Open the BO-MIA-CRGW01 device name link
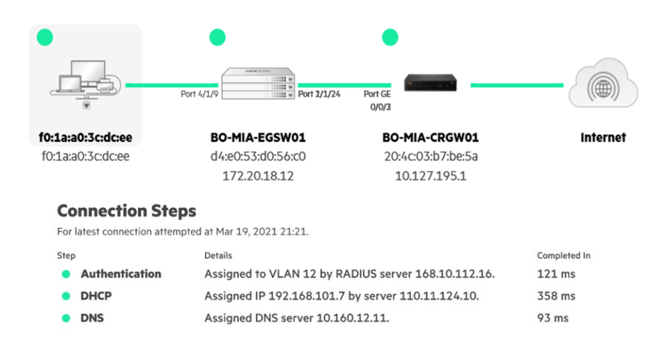Image resolution: width=666 pixels, height=348 pixels. pyautogui.click(x=431, y=138)
